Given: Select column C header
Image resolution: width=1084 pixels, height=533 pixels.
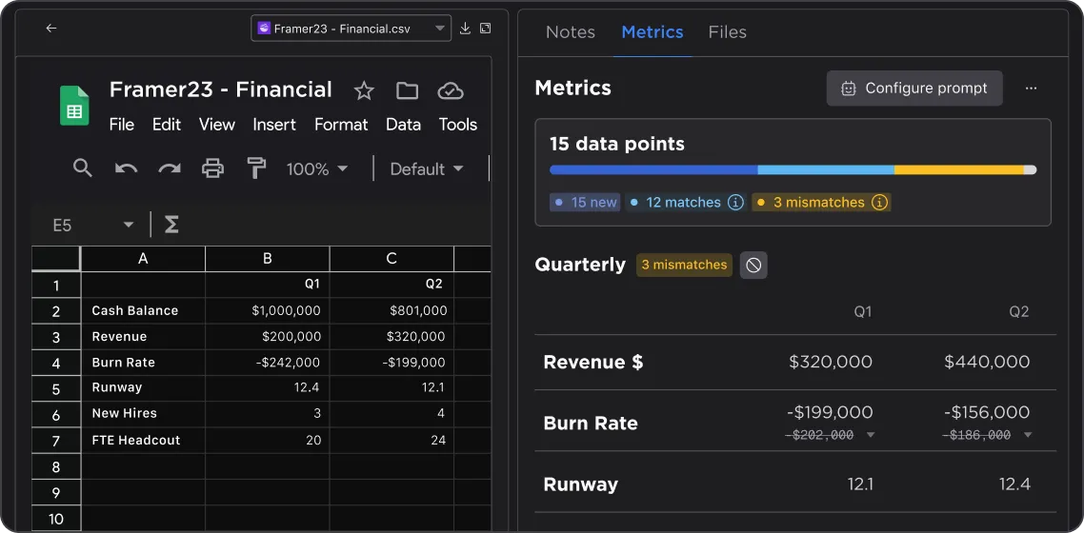Looking at the screenshot, I should [x=392, y=258].
